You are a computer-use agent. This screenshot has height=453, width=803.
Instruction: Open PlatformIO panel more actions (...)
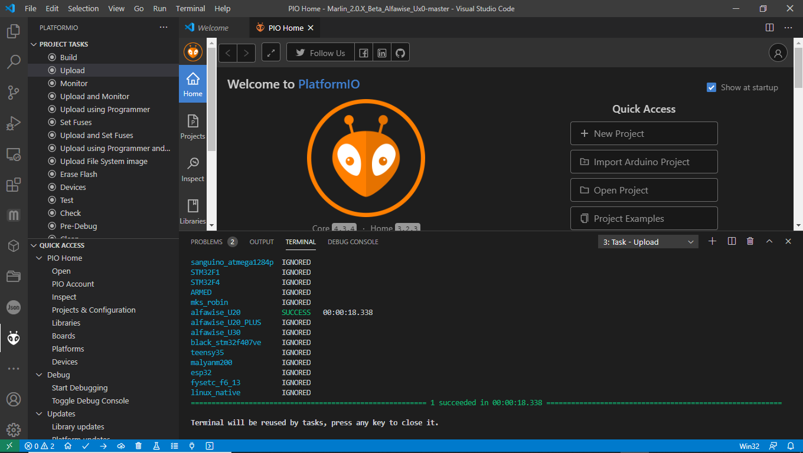click(164, 28)
